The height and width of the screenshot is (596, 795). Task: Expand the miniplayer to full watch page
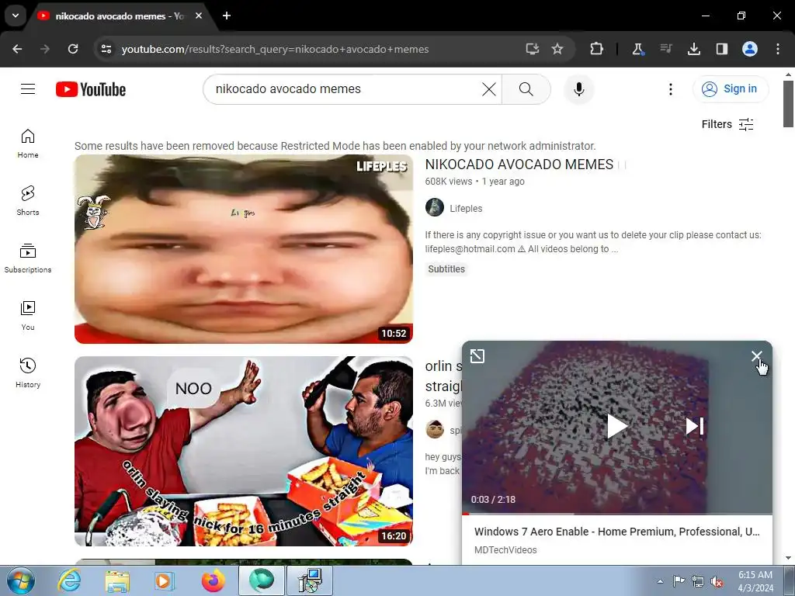pos(477,356)
